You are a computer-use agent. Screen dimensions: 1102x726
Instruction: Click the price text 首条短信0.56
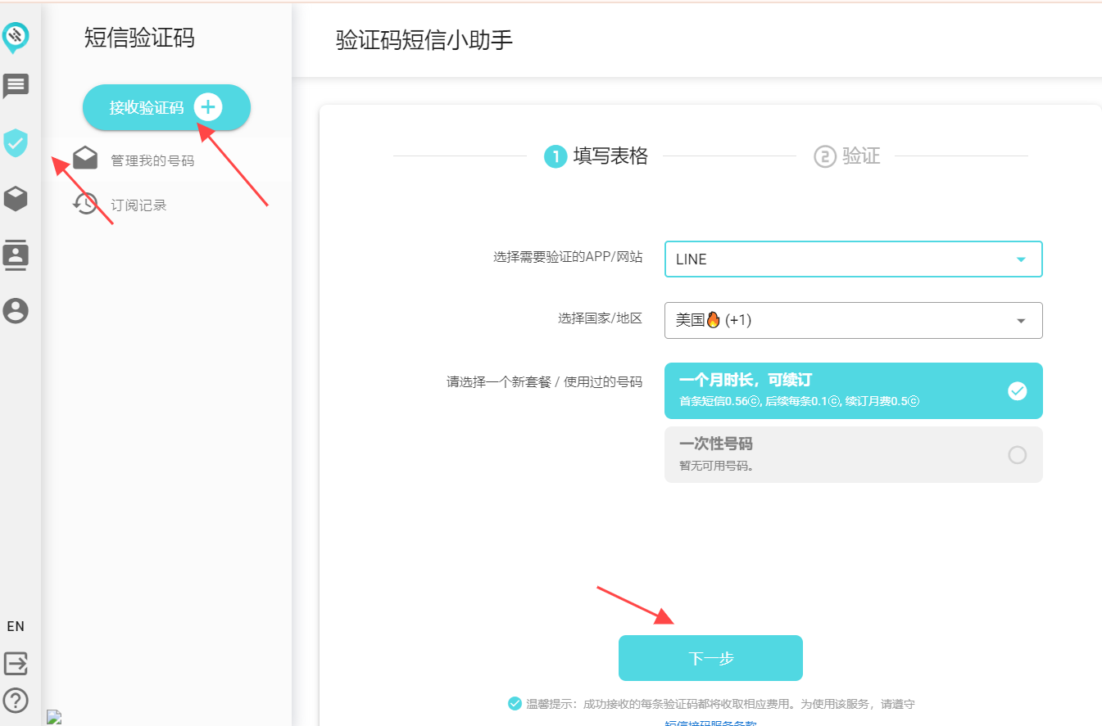pyautogui.click(x=719, y=402)
